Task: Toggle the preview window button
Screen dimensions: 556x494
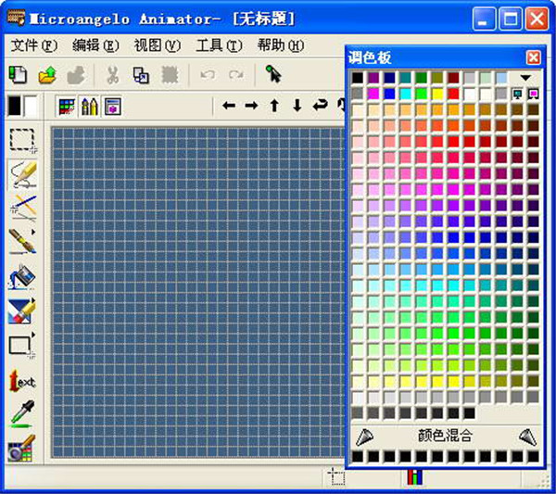Action: (112, 106)
